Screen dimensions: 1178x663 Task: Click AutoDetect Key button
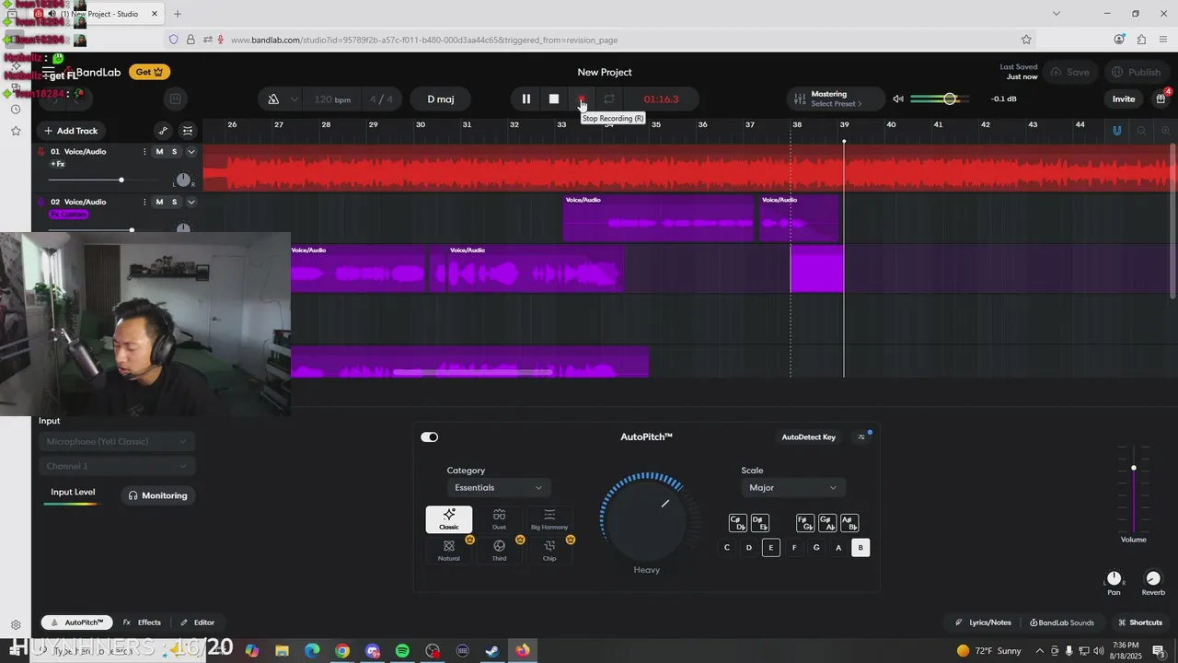(809, 437)
